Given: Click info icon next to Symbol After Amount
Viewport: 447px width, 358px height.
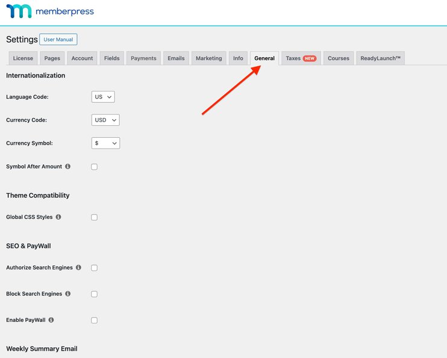Looking at the screenshot, I should pos(67,167).
